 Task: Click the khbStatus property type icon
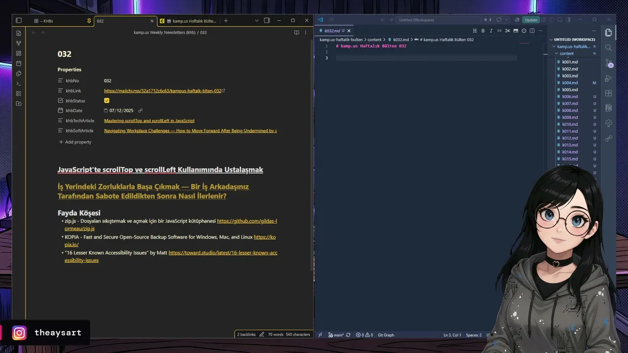61,101
